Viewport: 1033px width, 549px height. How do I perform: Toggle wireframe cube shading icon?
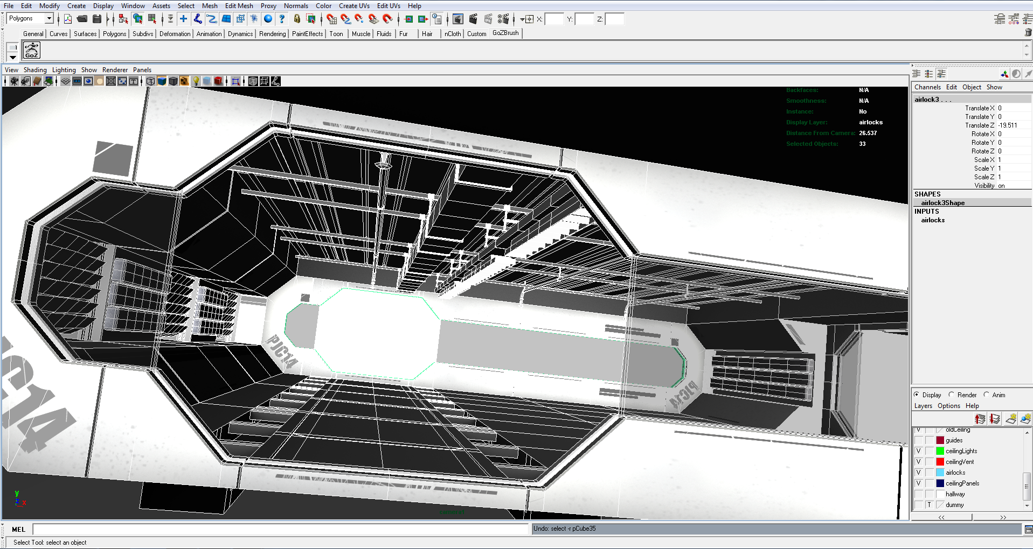pyautogui.click(x=151, y=81)
